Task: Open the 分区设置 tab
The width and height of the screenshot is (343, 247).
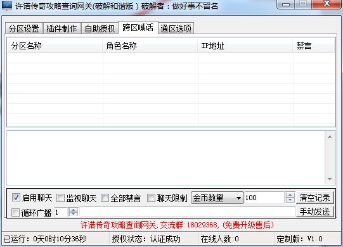Action: pyautogui.click(x=23, y=28)
